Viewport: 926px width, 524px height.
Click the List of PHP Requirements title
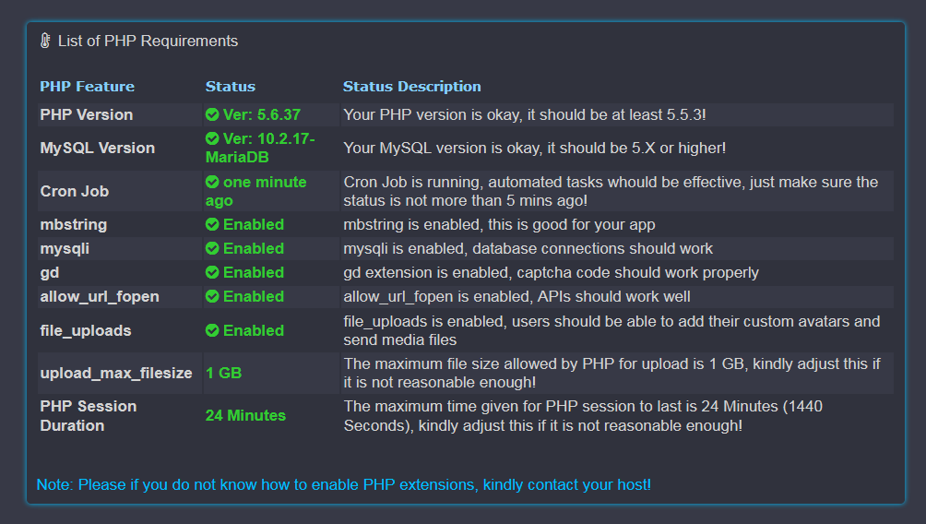coord(148,41)
